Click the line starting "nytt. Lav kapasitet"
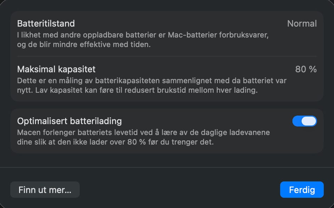This screenshot has width=334, height=208. (137, 90)
